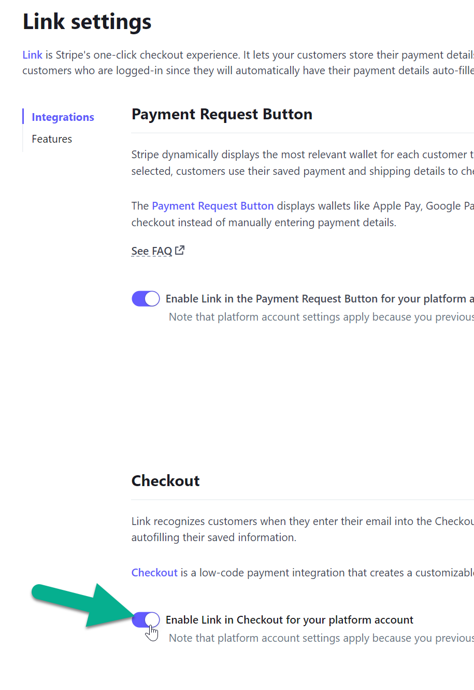
Task: Click the Checkout section heading
Action: pyautogui.click(x=166, y=480)
